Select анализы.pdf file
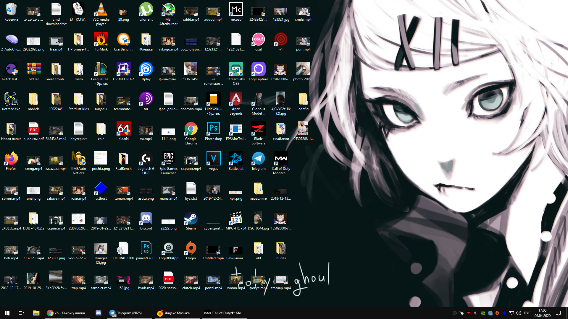This screenshot has height=319, width=568. [33, 132]
